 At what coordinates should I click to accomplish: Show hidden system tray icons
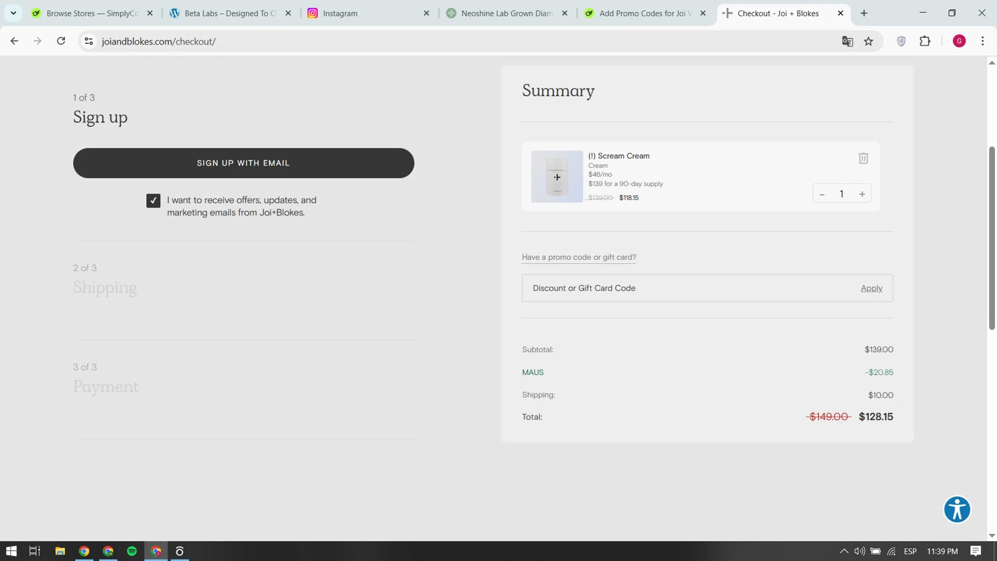click(x=843, y=551)
